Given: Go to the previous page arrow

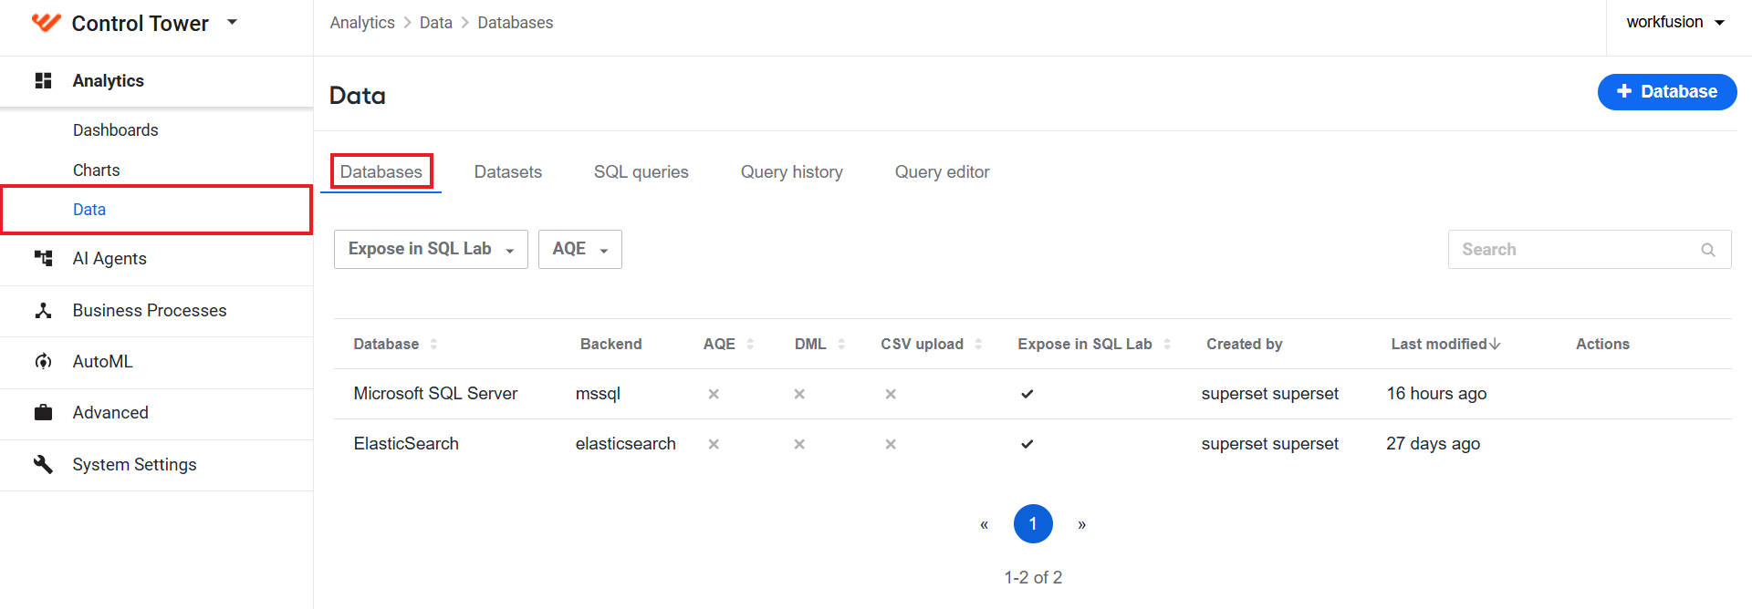Looking at the screenshot, I should coord(985,524).
